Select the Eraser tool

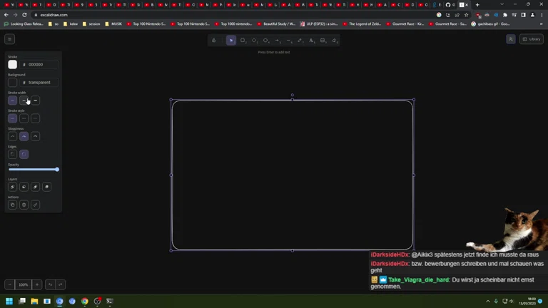(x=335, y=41)
